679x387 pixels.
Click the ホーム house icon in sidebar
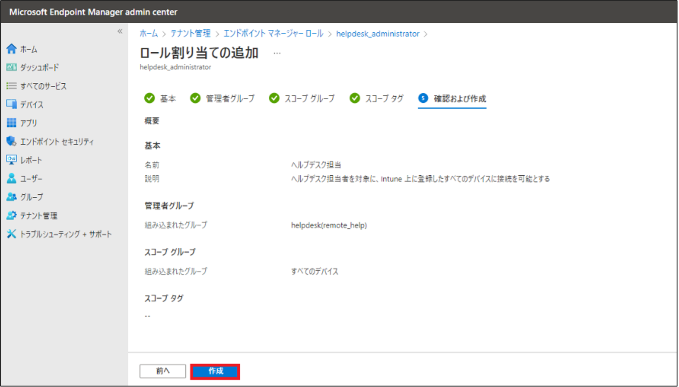click(x=12, y=49)
